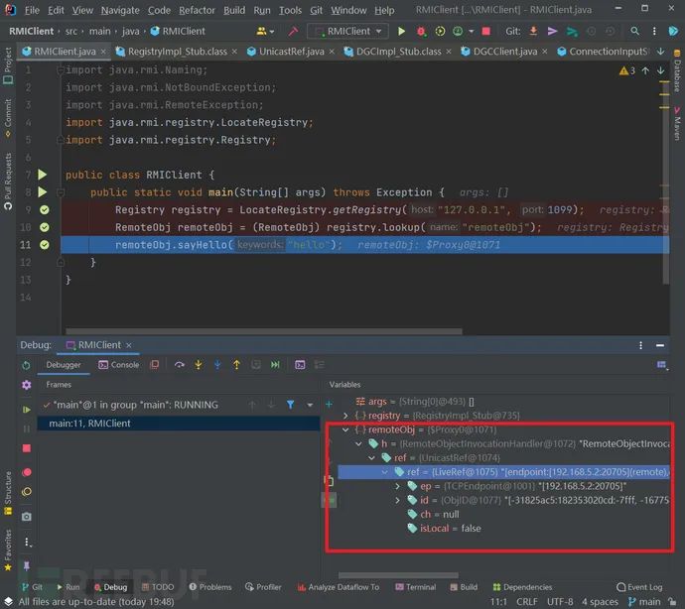This screenshot has width=685, height=609.
Task: Filter frames with funnel icon
Action: click(290, 405)
